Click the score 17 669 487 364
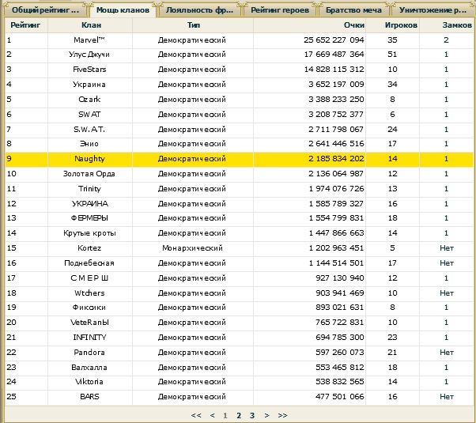Image resolution: width=476 pixels, height=423 pixels. click(334, 55)
